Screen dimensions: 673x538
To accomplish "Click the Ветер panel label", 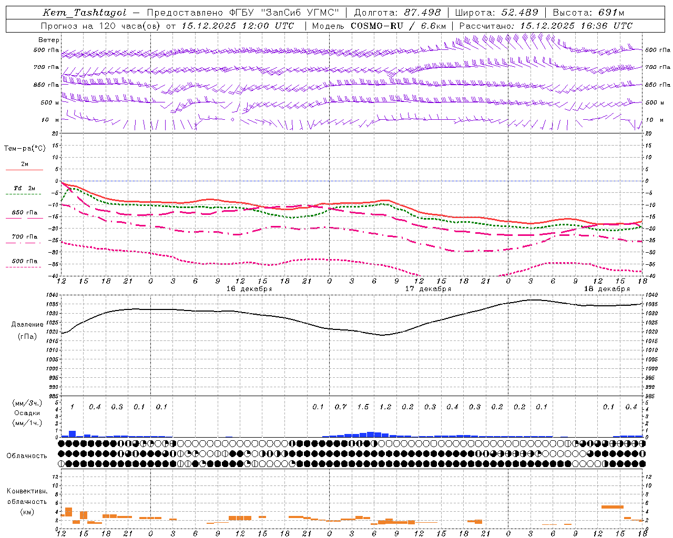I will [49, 40].
